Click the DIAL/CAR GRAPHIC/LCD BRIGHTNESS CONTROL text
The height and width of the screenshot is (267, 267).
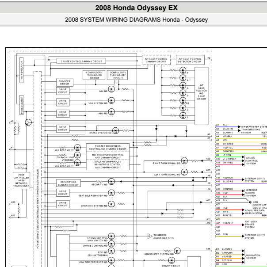[108, 163]
